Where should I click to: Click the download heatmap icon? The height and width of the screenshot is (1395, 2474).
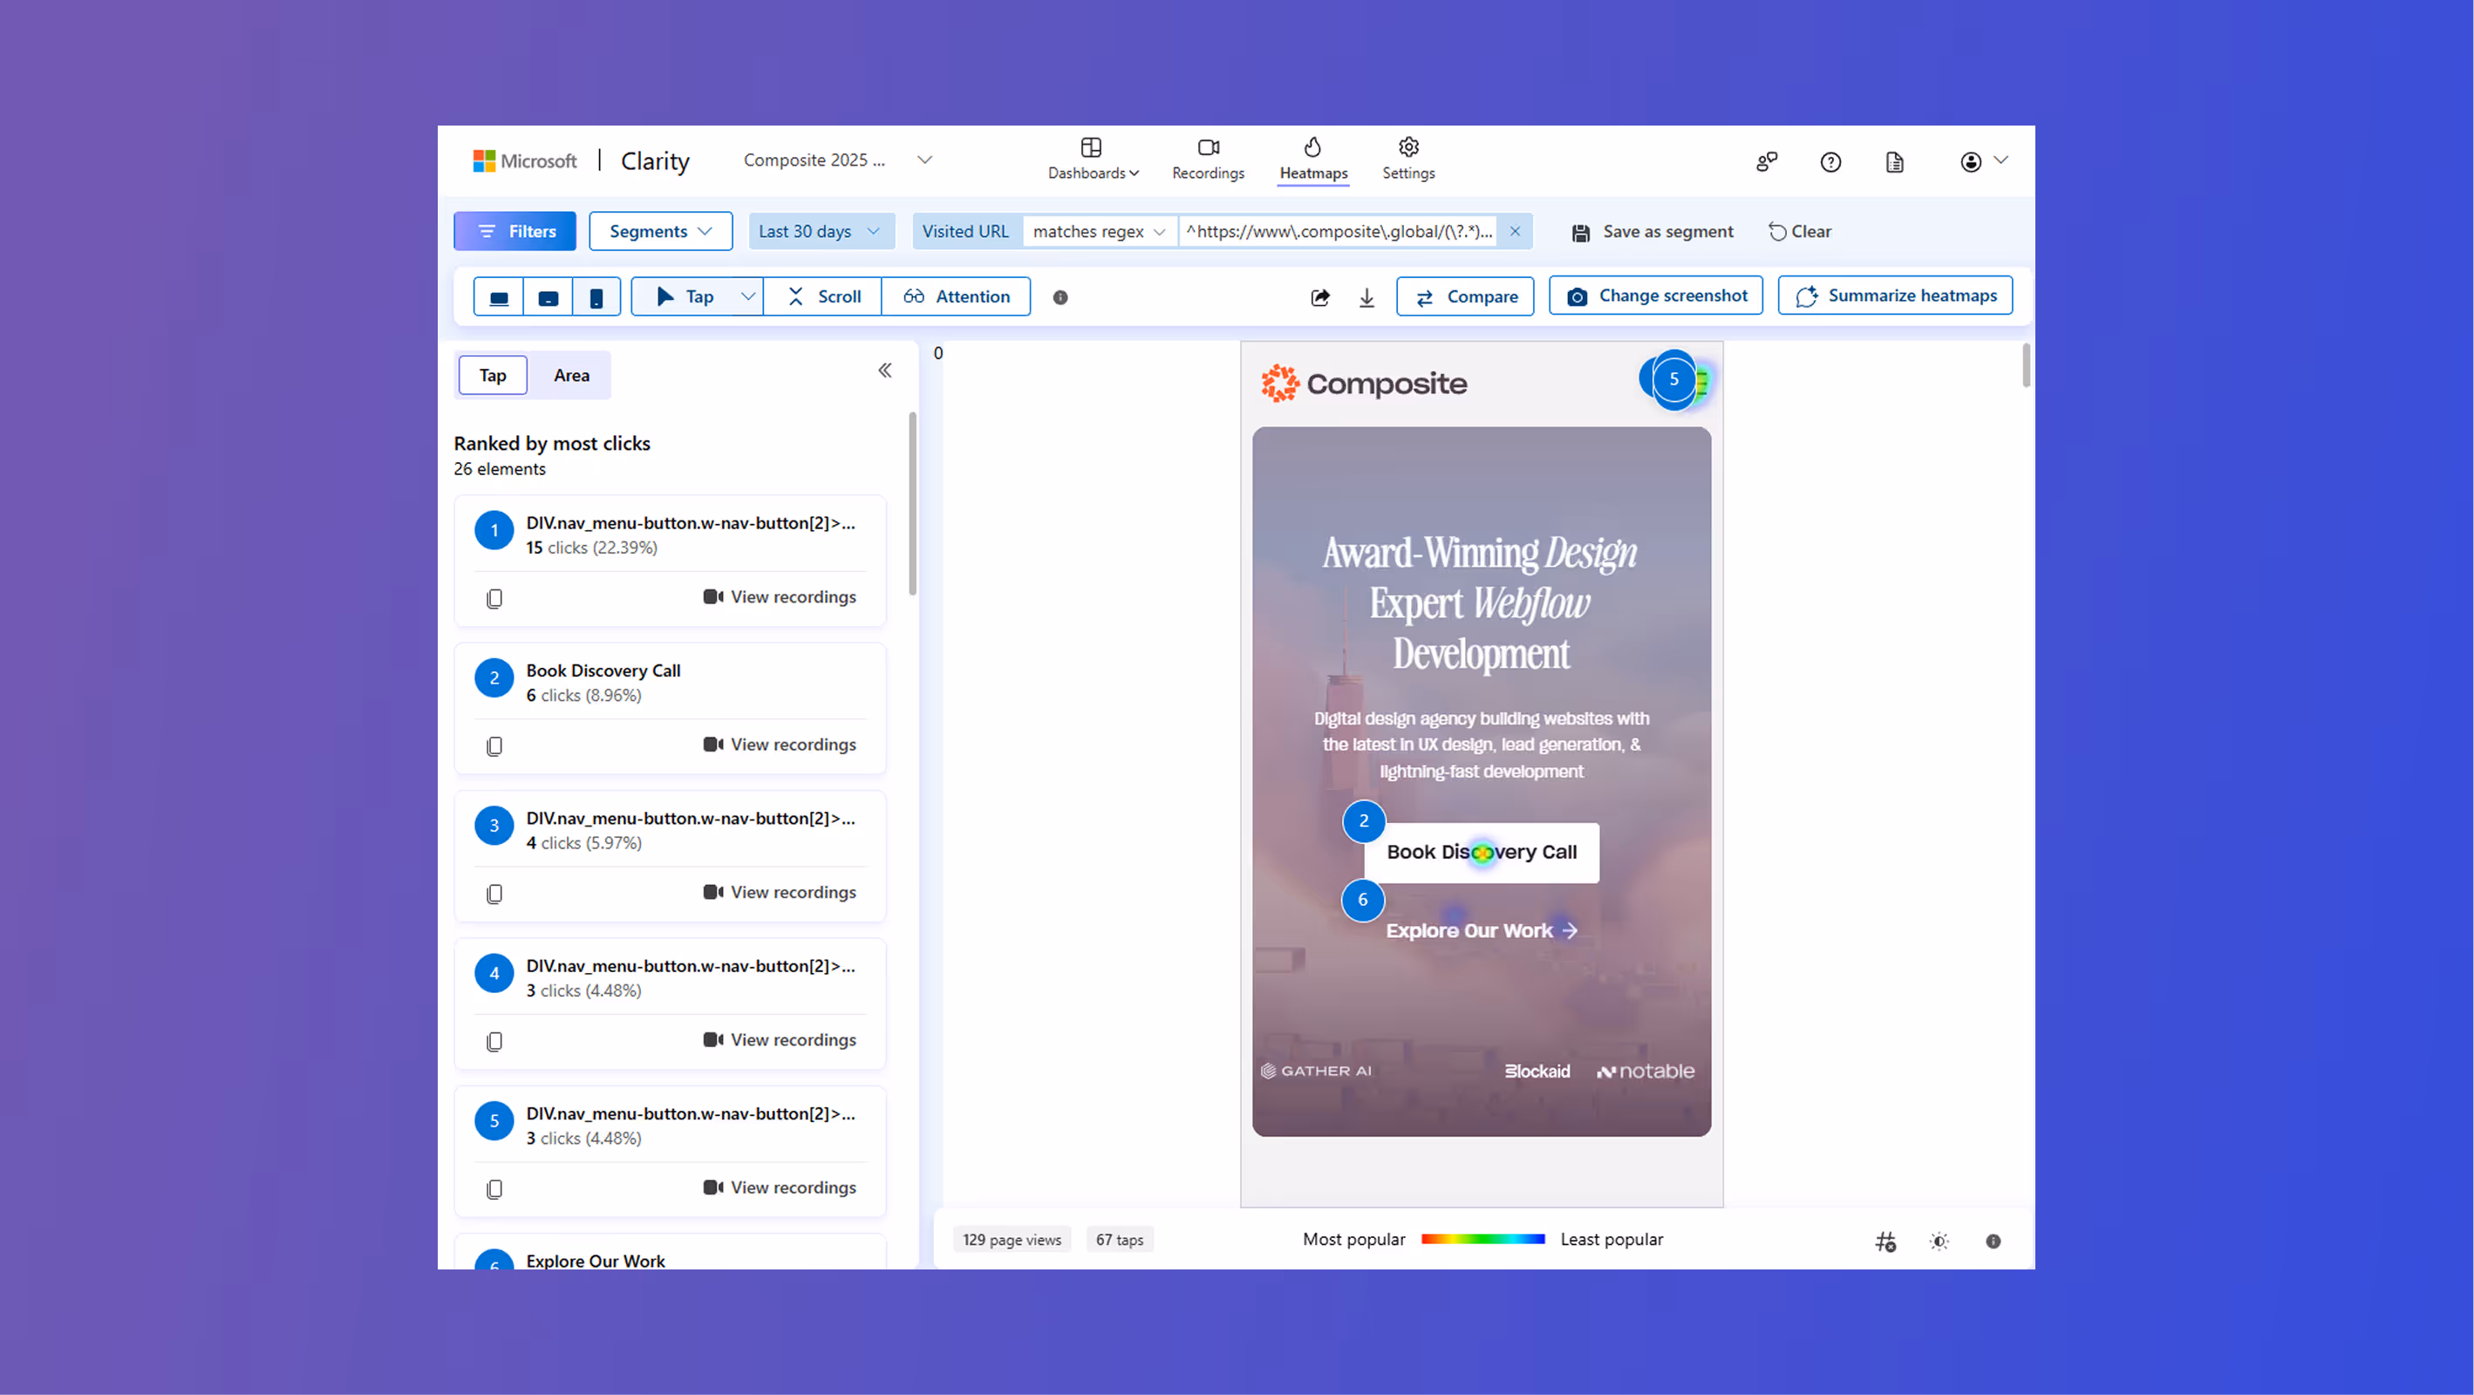click(x=1366, y=297)
